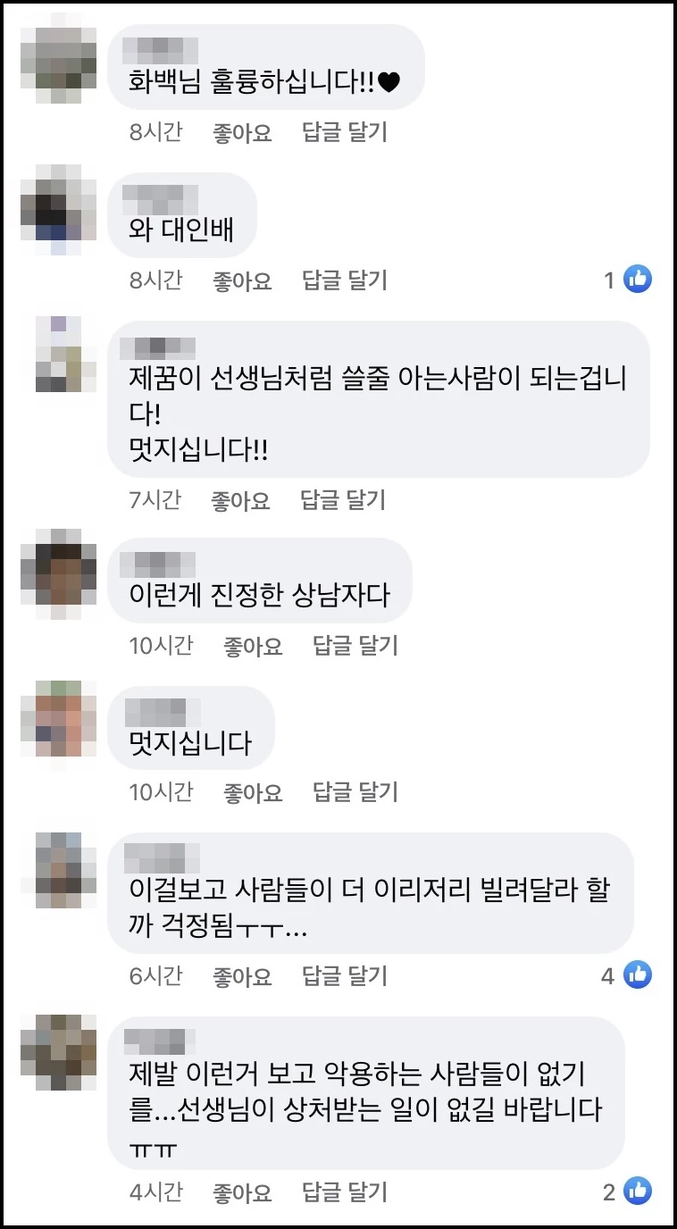Image resolution: width=677 pixels, height=1229 pixels.
Task: Like the '화백님 훌륭하십니다' comment with 좋아요
Action: 242,132
